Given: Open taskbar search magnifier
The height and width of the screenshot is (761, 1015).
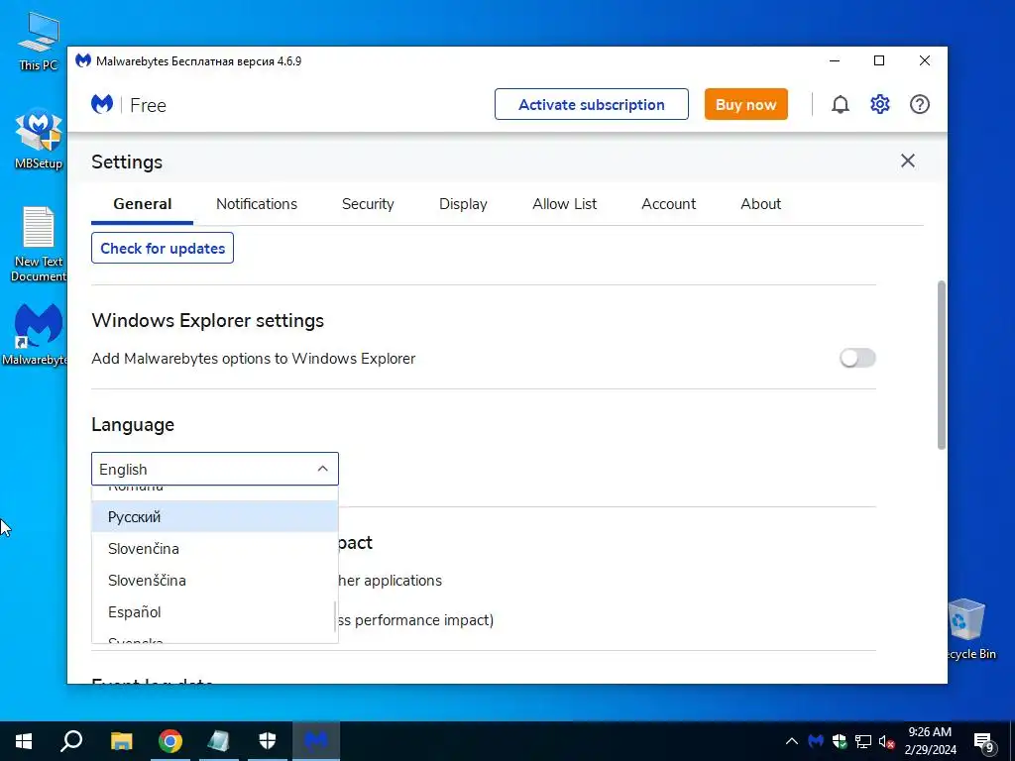Looking at the screenshot, I should point(71,741).
